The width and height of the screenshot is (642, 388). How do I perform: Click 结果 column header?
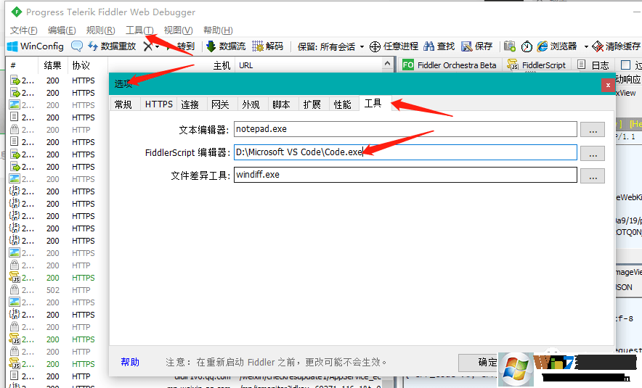coord(52,65)
